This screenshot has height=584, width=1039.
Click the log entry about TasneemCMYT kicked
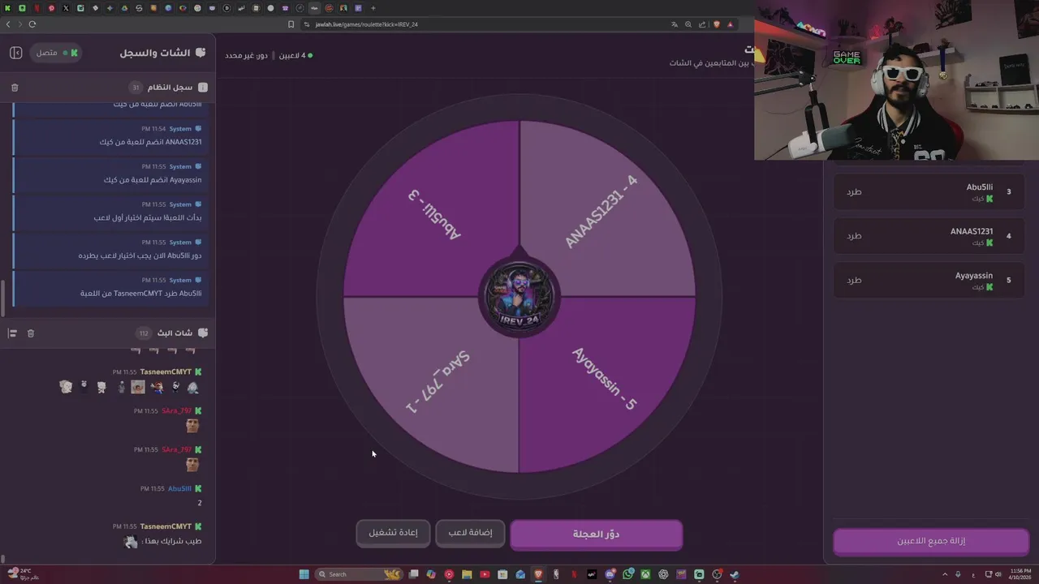click(x=112, y=287)
